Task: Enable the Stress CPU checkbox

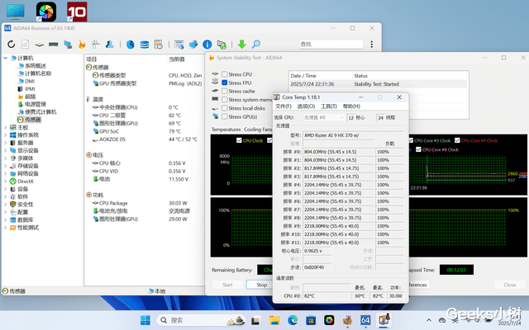Action: 226,75
